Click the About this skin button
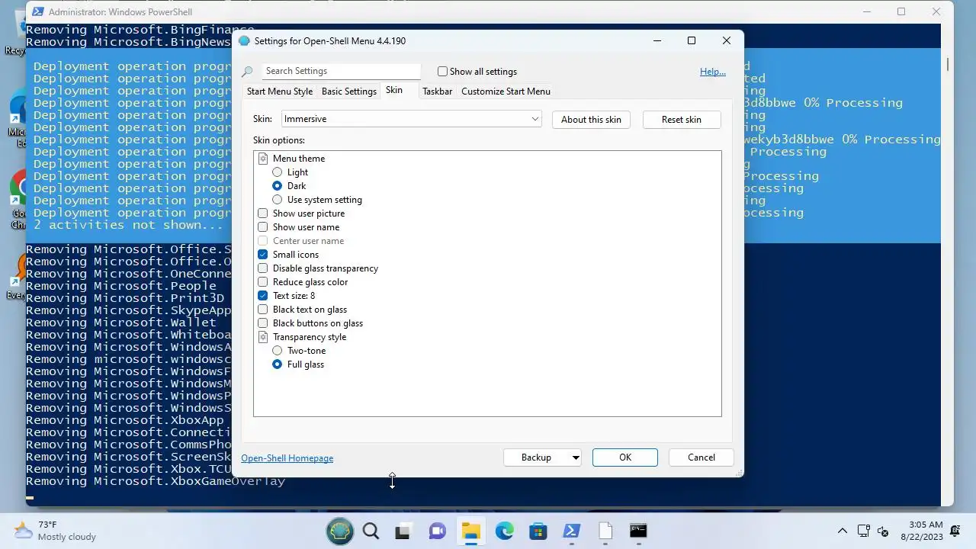This screenshot has width=976, height=549. click(591, 120)
